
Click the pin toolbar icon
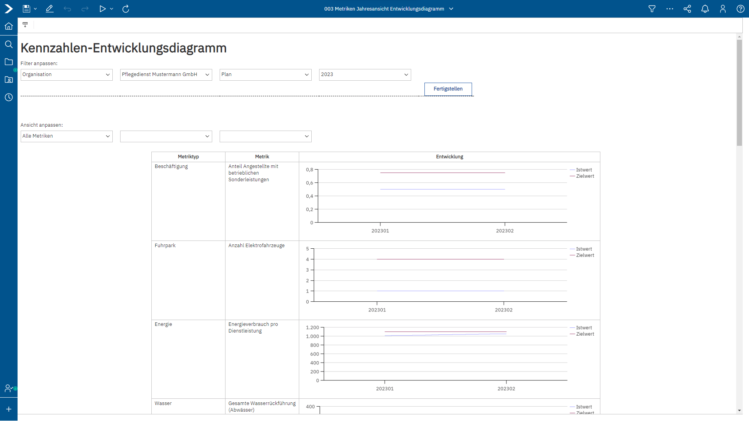click(25, 25)
